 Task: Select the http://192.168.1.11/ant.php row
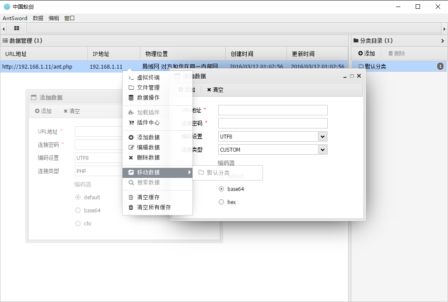pos(174,66)
